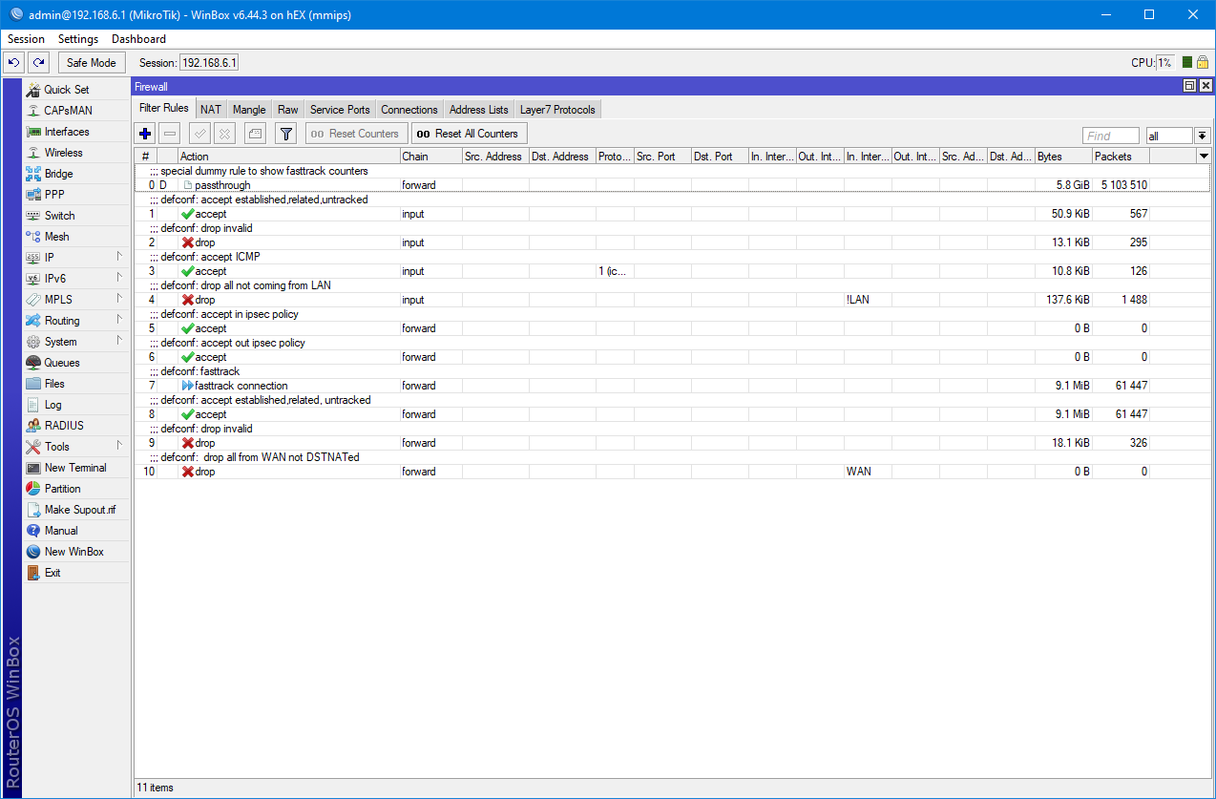Open the Filter funnel icon
1216x799 pixels.
285,134
